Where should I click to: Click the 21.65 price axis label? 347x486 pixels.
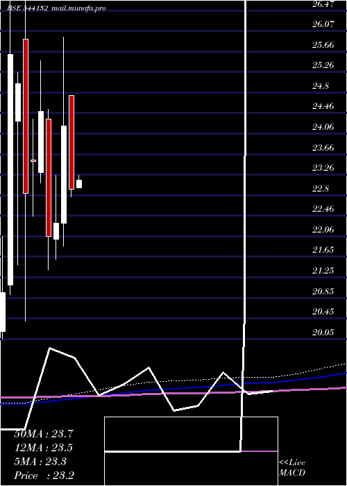click(323, 250)
